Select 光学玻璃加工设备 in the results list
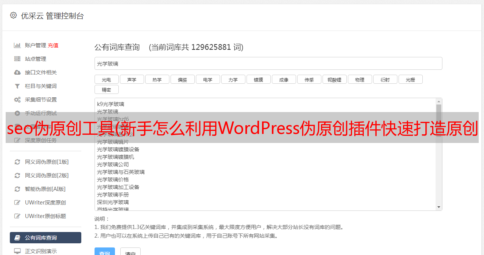 [x=118, y=187]
